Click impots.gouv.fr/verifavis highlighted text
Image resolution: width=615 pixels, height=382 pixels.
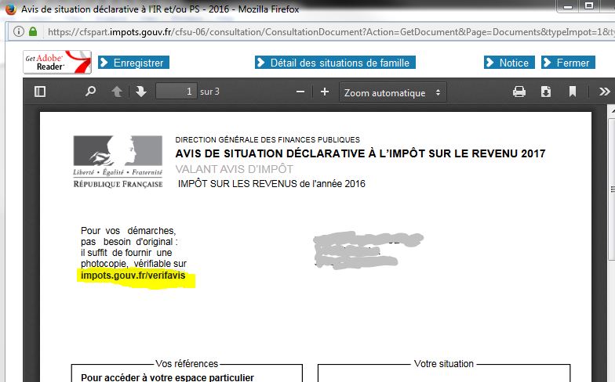tap(133, 276)
